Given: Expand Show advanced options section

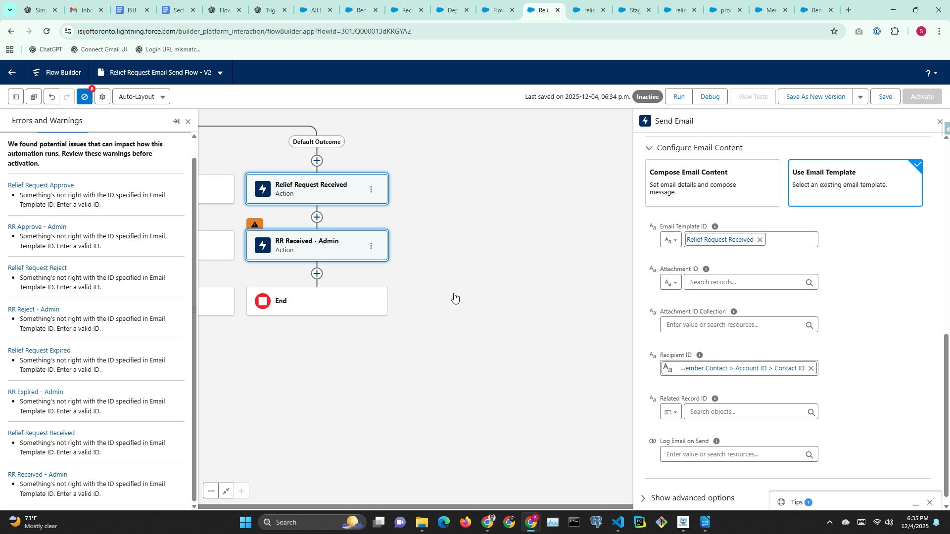Looking at the screenshot, I should pos(692,498).
